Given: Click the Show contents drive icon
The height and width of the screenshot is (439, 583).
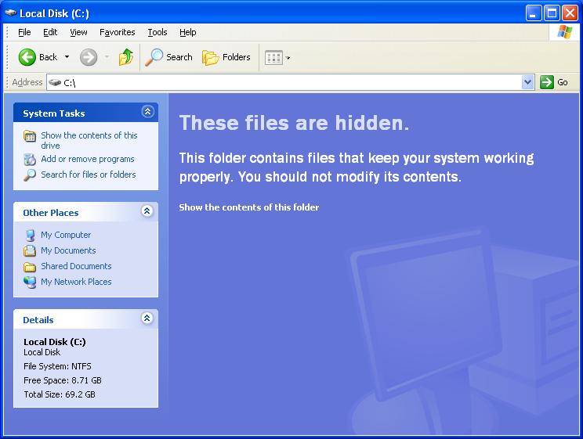Looking at the screenshot, I should tap(30, 136).
